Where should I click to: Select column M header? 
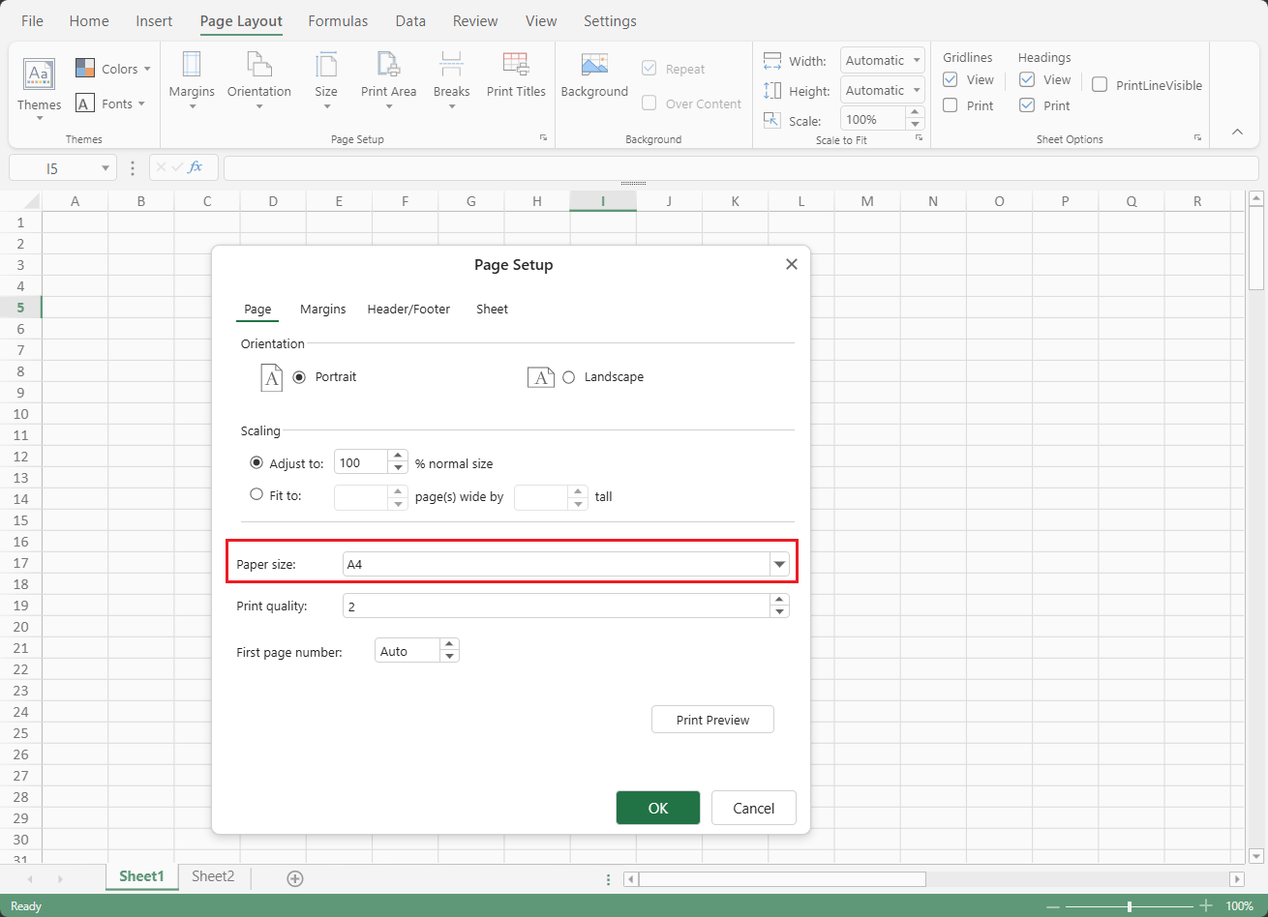867,201
